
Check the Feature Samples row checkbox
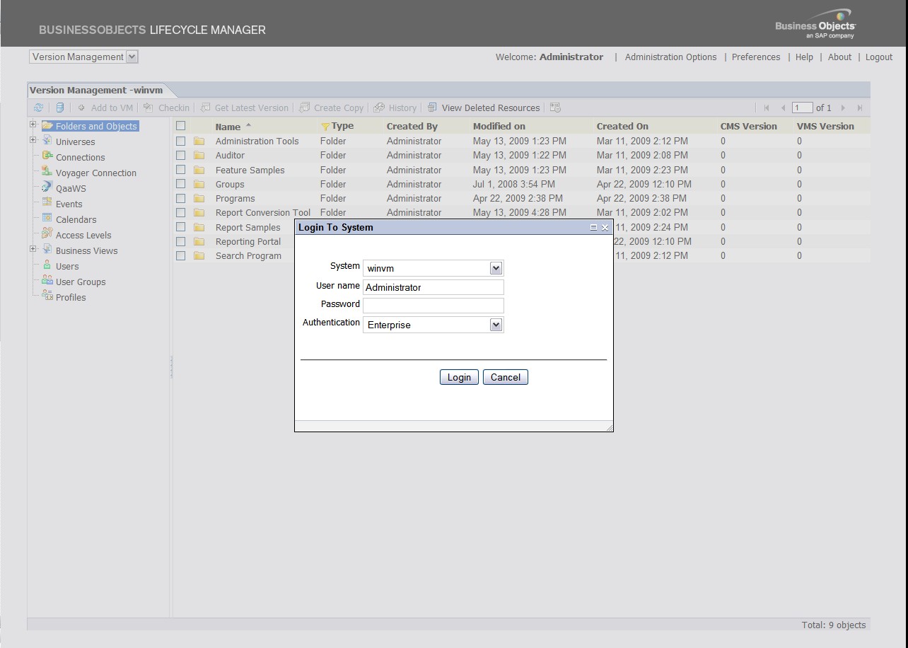tap(180, 170)
